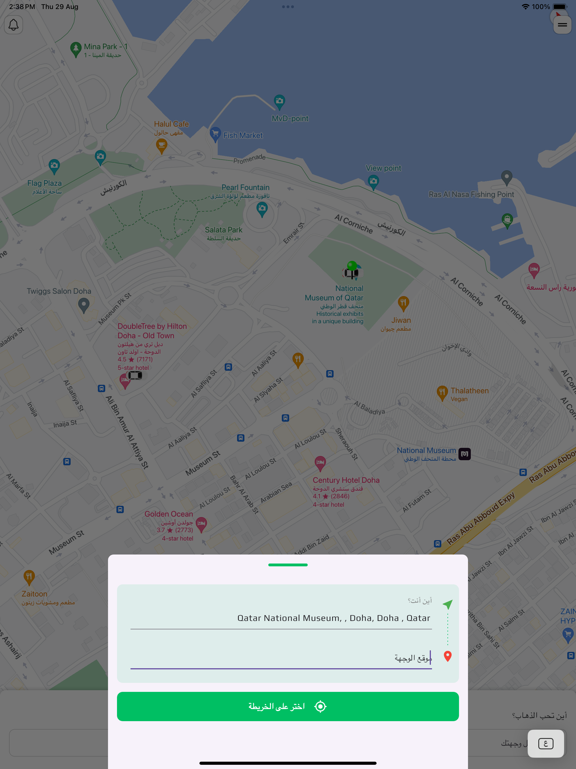Tap the Fish Market shopping pin
The height and width of the screenshot is (769, 576).
tap(215, 135)
